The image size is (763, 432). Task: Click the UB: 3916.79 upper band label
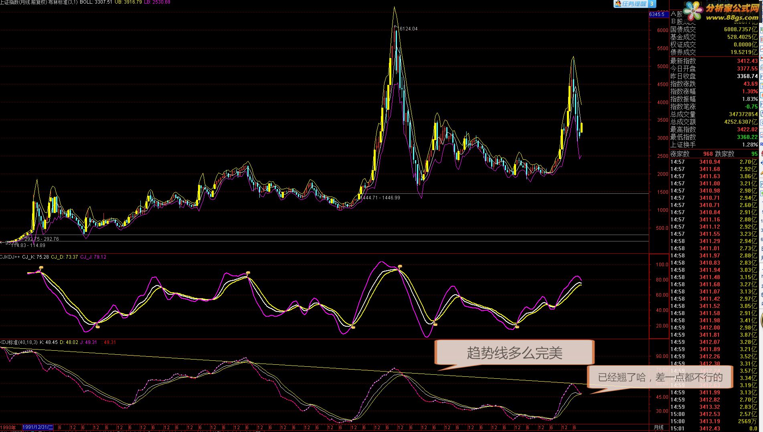(128, 2)
